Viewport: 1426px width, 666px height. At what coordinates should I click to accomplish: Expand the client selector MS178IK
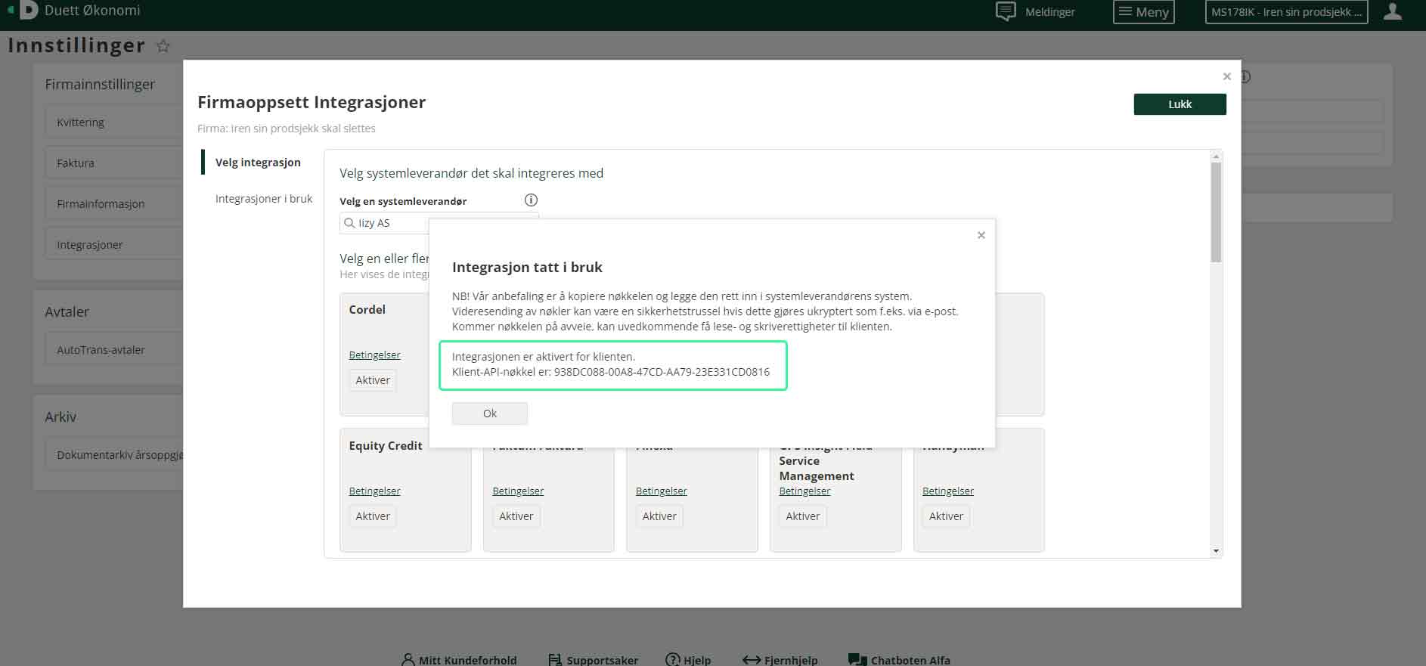pyautogui.click(x=1285, y=12)
